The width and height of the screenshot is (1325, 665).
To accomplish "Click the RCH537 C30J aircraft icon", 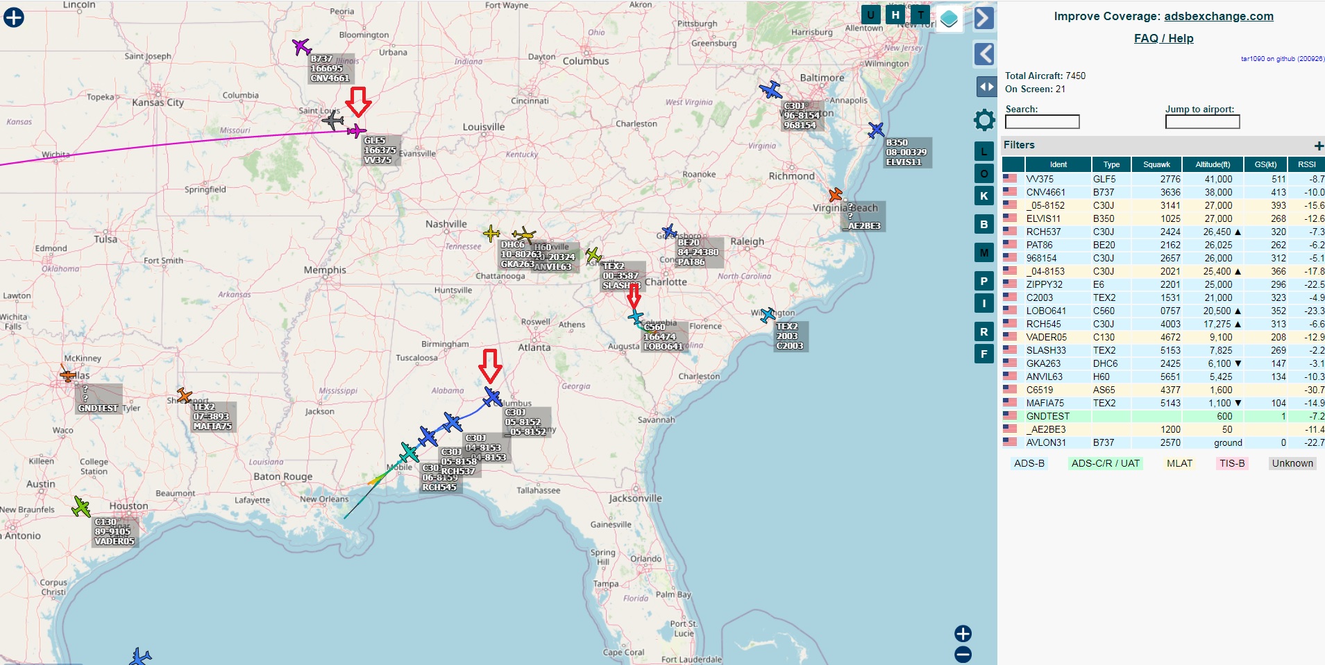I will [428, 437].
